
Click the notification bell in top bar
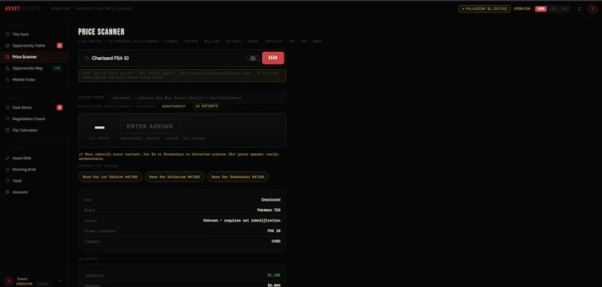point(579,9)
